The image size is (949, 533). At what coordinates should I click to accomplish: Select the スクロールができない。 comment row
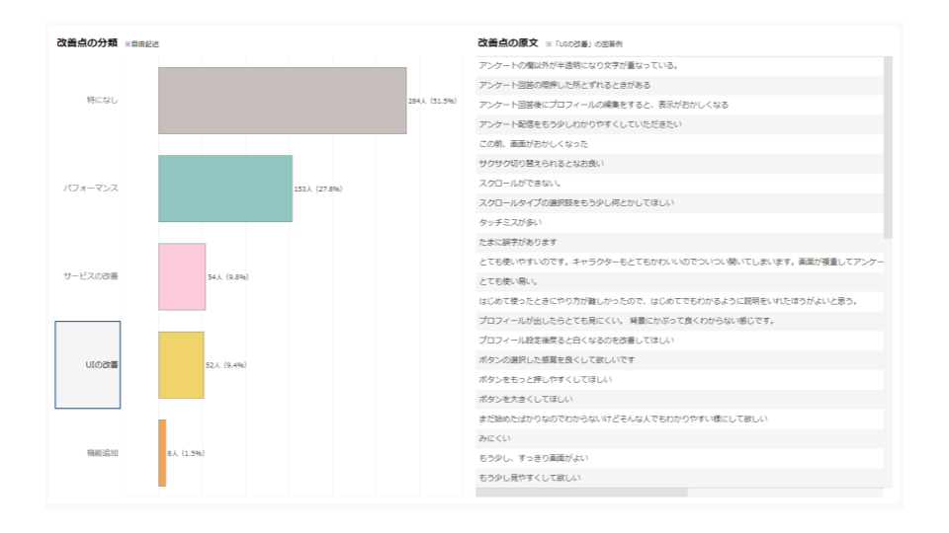(520, 184)
